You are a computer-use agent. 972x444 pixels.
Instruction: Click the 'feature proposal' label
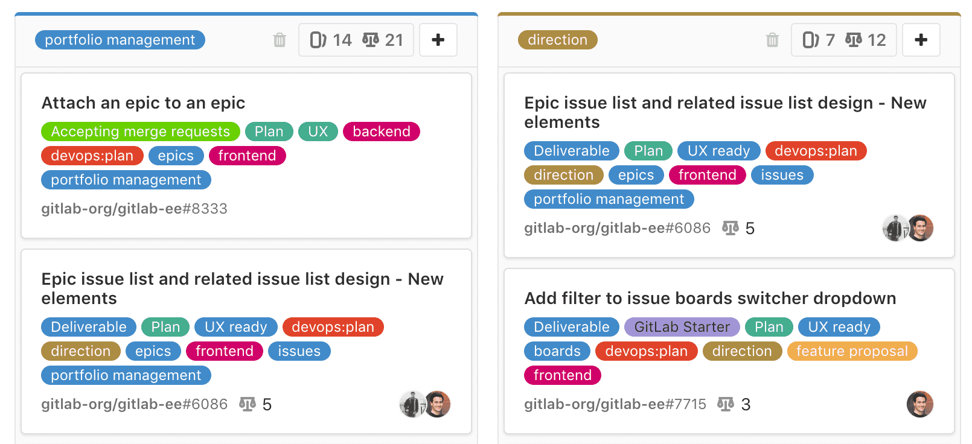click(x=852, y=351)
